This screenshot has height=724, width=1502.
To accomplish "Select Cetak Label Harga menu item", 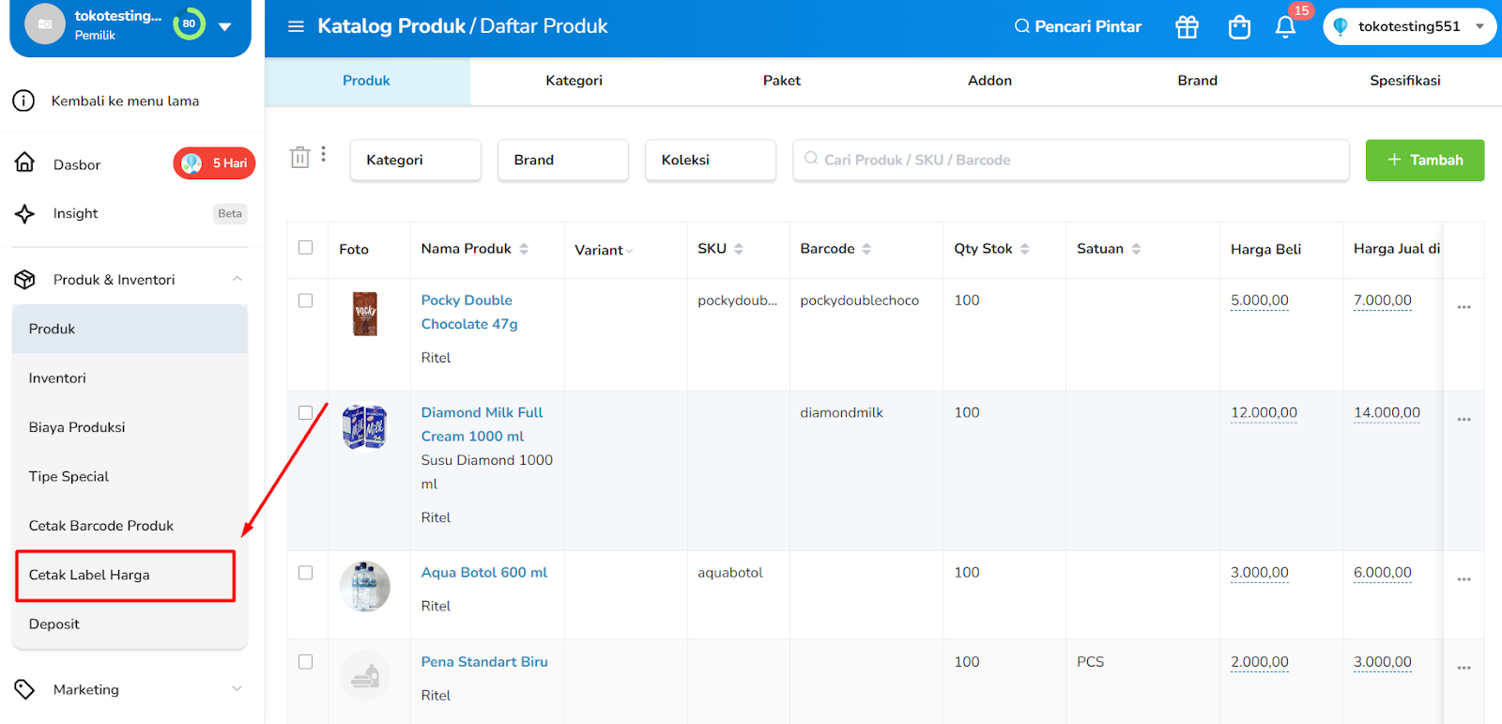I will [x=125, y=575].
